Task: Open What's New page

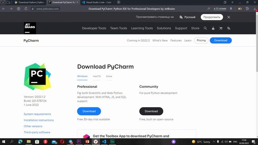Action: (x=160, y=40)
